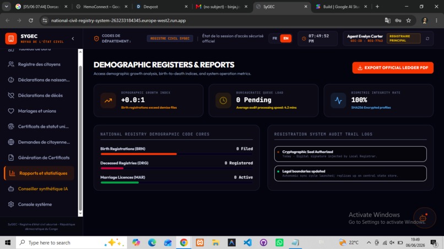The height and width of the screenshot is (249, 444).
Task: Open the tab search dropdown arrow
Action: 6,7
